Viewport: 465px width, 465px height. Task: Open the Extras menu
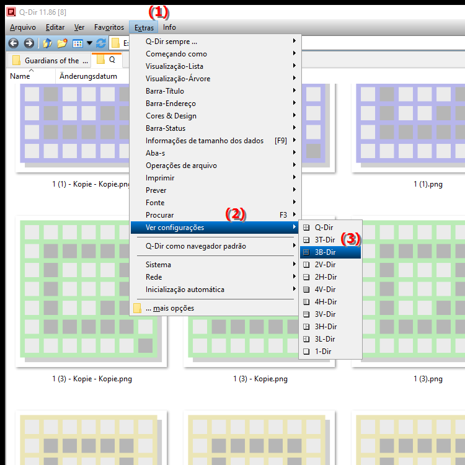(144, 27)
